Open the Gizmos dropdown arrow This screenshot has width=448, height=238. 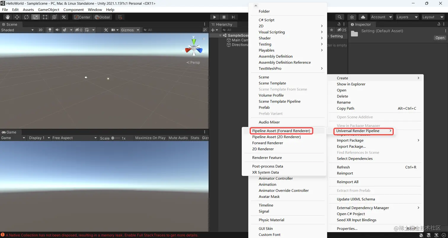pos(138,30)
